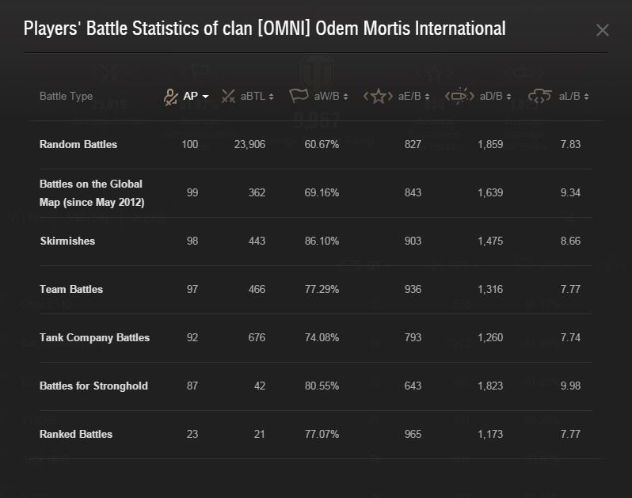
Task: Close the clan statistics dialog
Action: tap(603, 30)
